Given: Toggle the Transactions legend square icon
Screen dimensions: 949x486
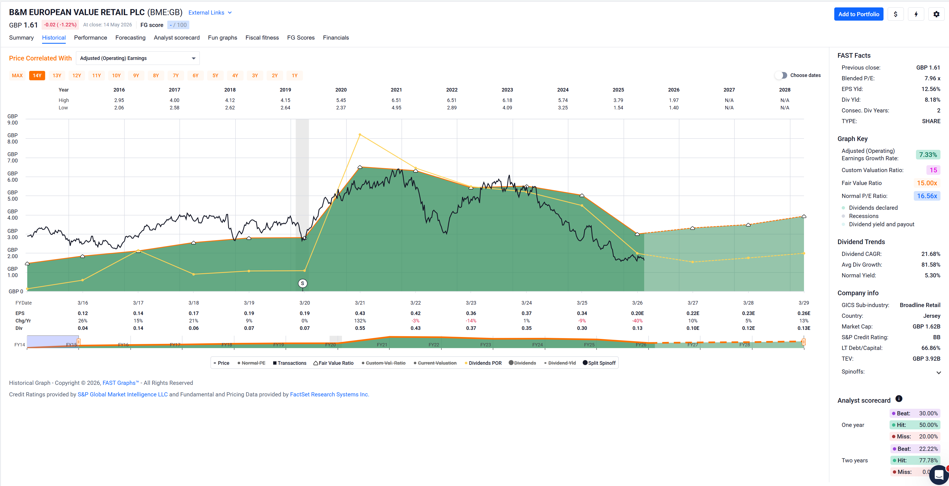Looking at the screenshot, I should click(274, 363).
